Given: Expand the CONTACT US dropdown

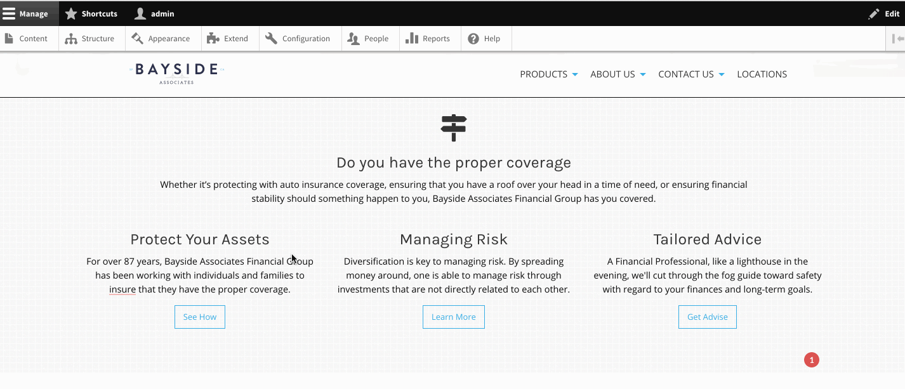Looking at the screenshot, I should 691,74.
